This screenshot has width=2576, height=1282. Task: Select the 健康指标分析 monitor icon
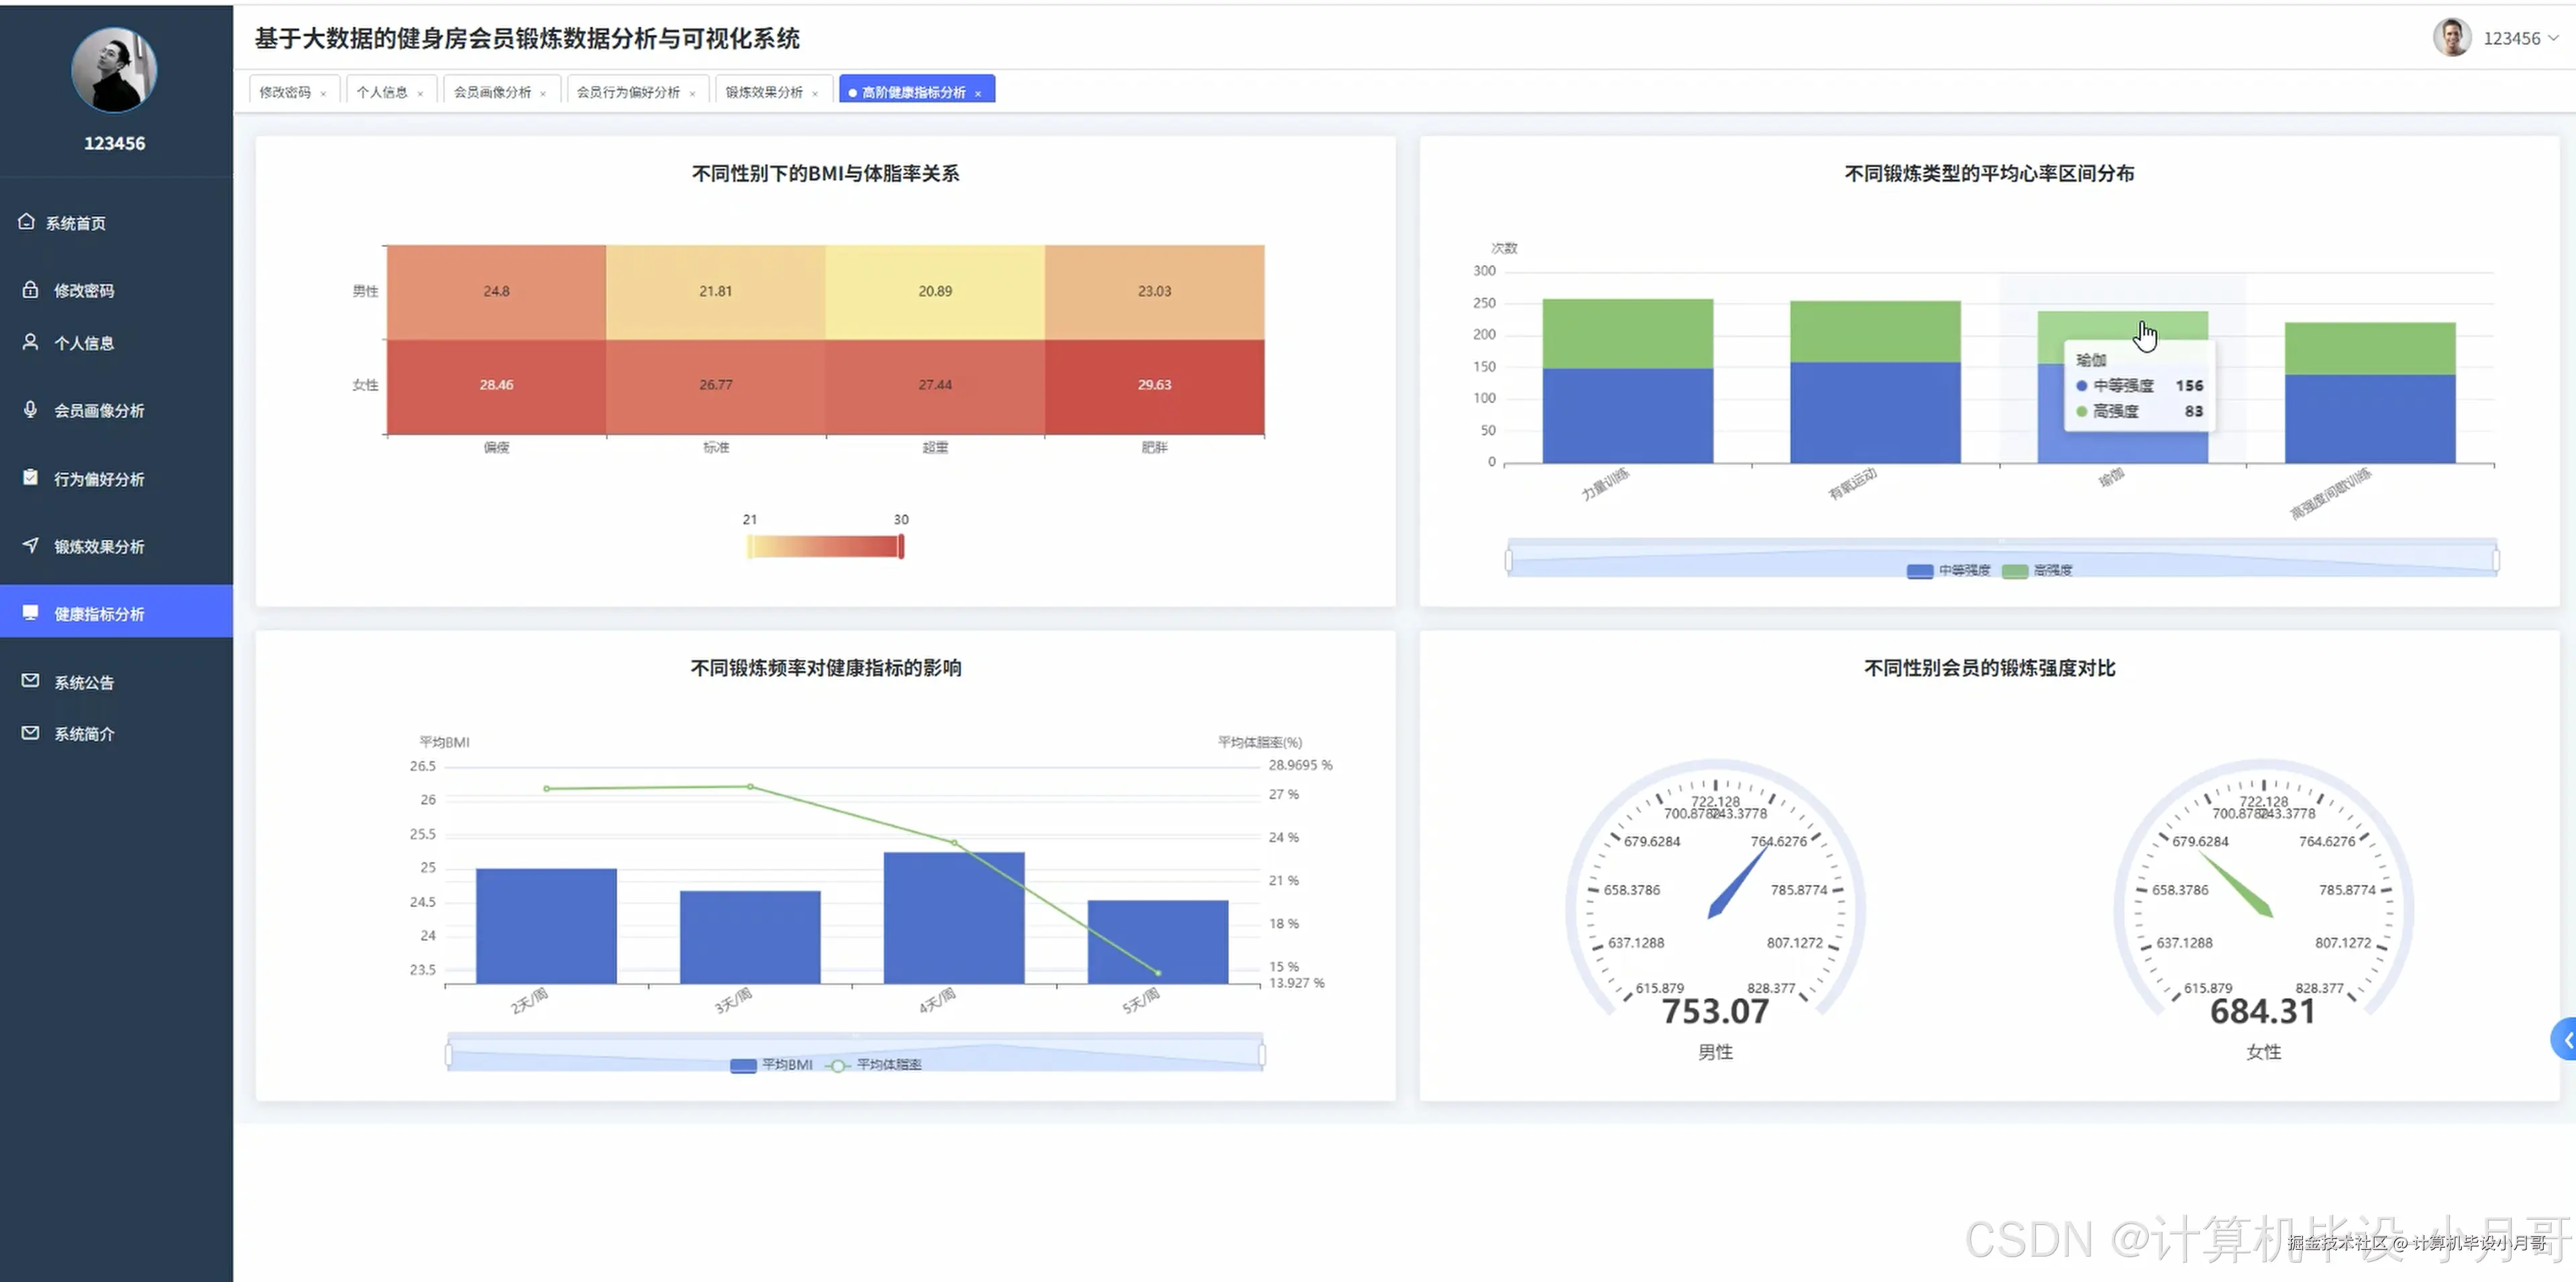coord(30,611)
